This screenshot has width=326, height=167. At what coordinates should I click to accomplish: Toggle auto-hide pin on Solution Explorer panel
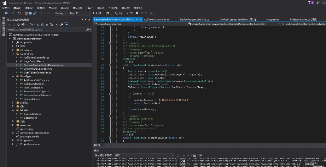tap(85, 20)
